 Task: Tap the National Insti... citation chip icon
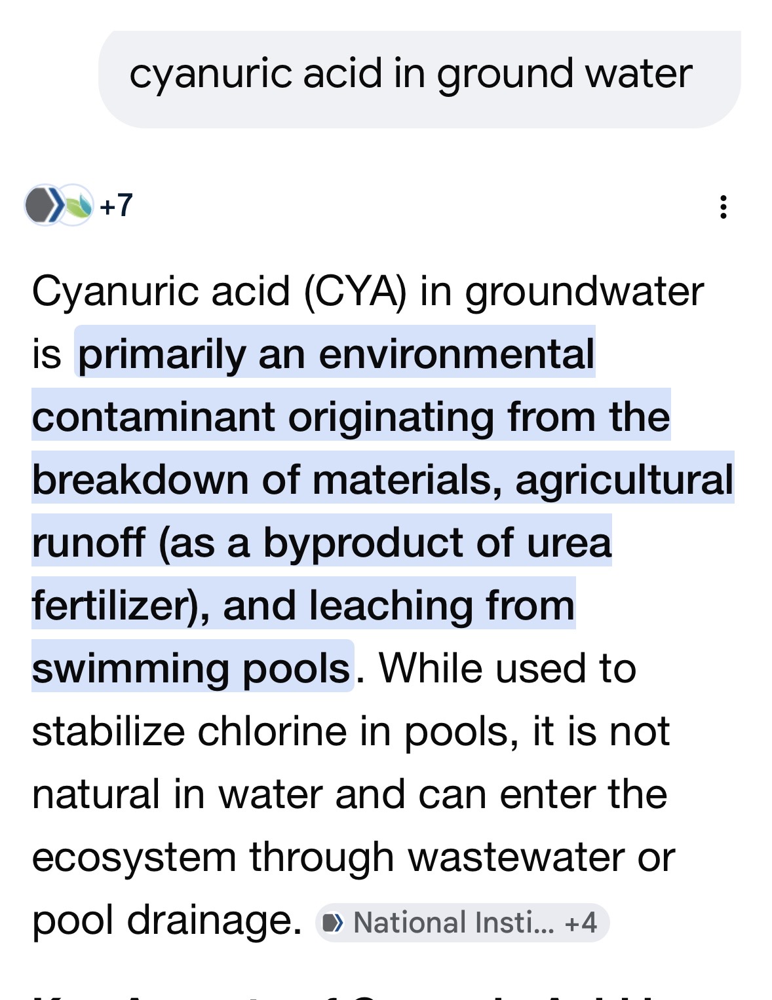[334, 923]
